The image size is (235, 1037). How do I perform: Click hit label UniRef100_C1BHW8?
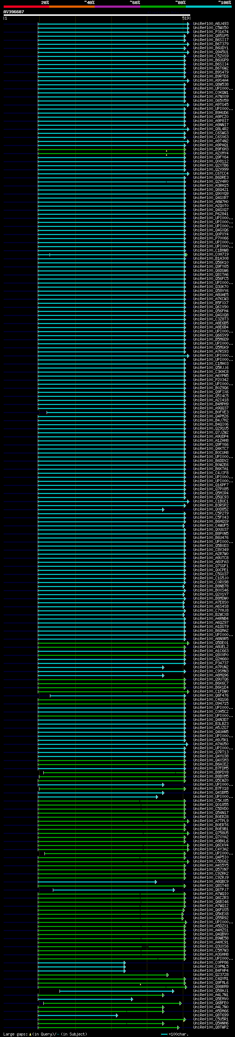pos(211,251)
